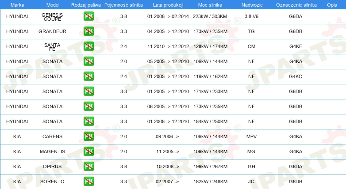Click the Opis column header
The height and width of the screenshot is (189, 346).
(332, 5)
